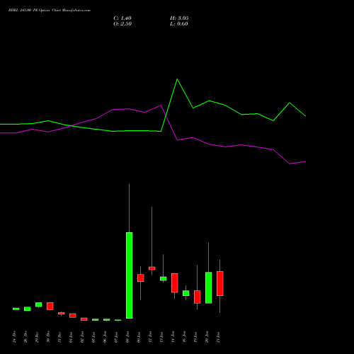
Task: Click the high value "H: 3.05"
Action: point(179,18)
